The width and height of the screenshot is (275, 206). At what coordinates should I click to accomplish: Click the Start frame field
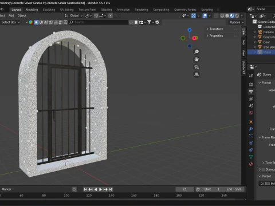(x=212, y=189)
